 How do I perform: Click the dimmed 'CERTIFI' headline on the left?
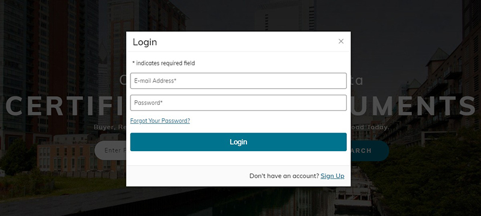[66, 106]
